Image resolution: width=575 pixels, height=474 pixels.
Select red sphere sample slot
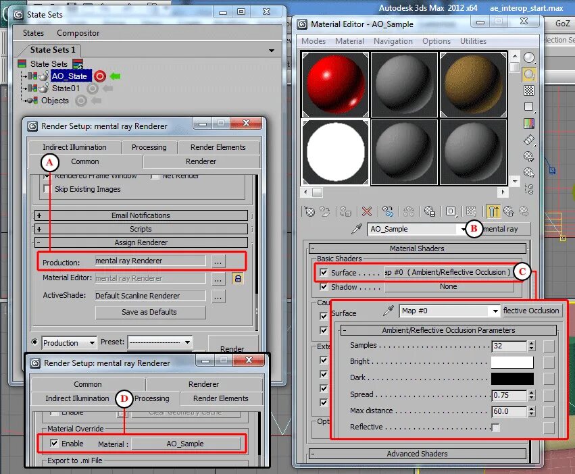coord(335,84)
